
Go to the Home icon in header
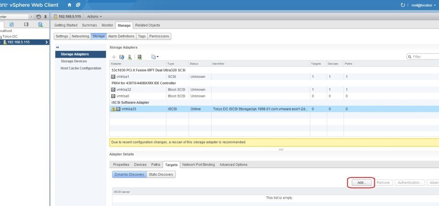[69, 5]
